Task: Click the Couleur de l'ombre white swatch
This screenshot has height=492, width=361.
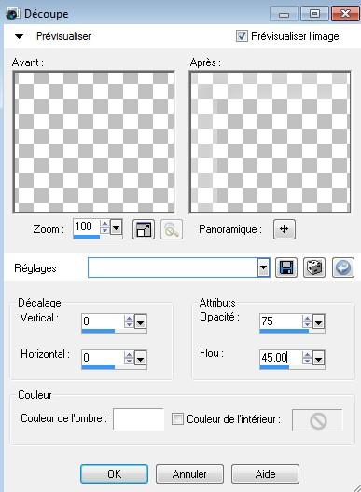Action: (139, 419)
